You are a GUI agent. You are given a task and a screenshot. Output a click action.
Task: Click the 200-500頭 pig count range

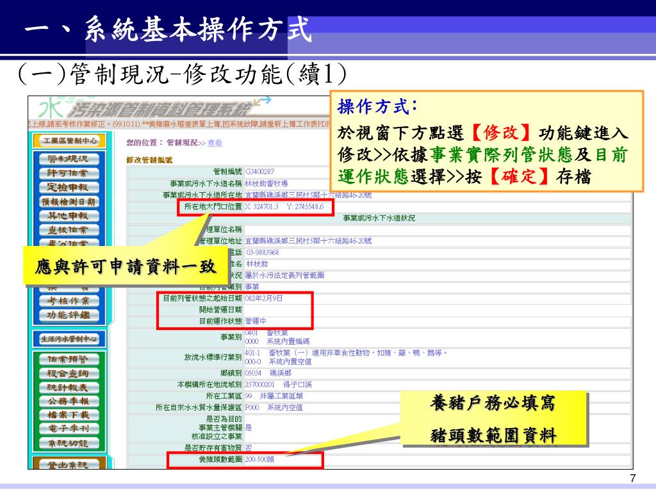(x=260, y=459)
